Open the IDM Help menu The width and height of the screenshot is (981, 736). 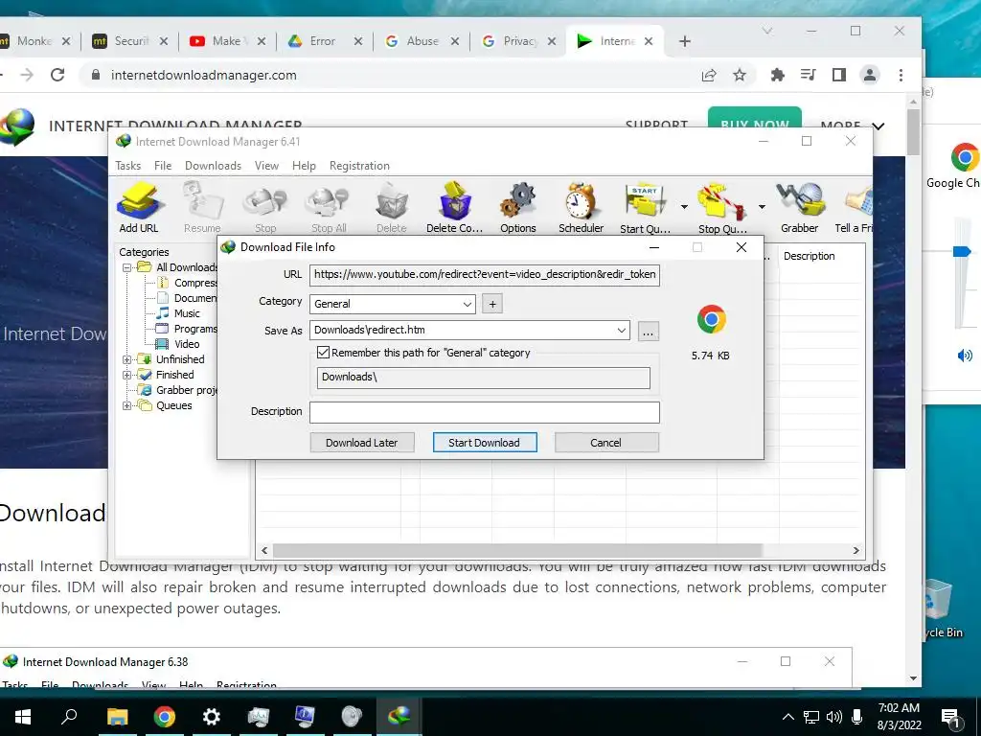(304, 166)
